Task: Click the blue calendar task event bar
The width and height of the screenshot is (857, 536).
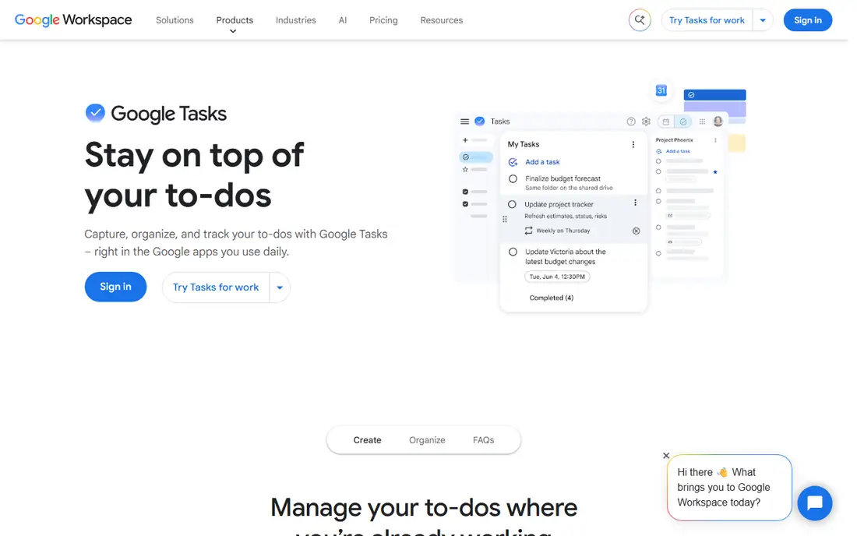Action: 714,95
